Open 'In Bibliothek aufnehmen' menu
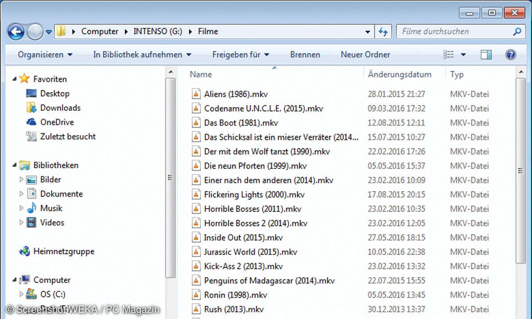532x319 pixels. point(142,55)
